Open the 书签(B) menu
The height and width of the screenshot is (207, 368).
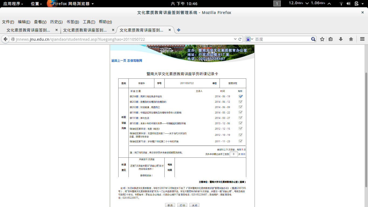click(73, 22)
